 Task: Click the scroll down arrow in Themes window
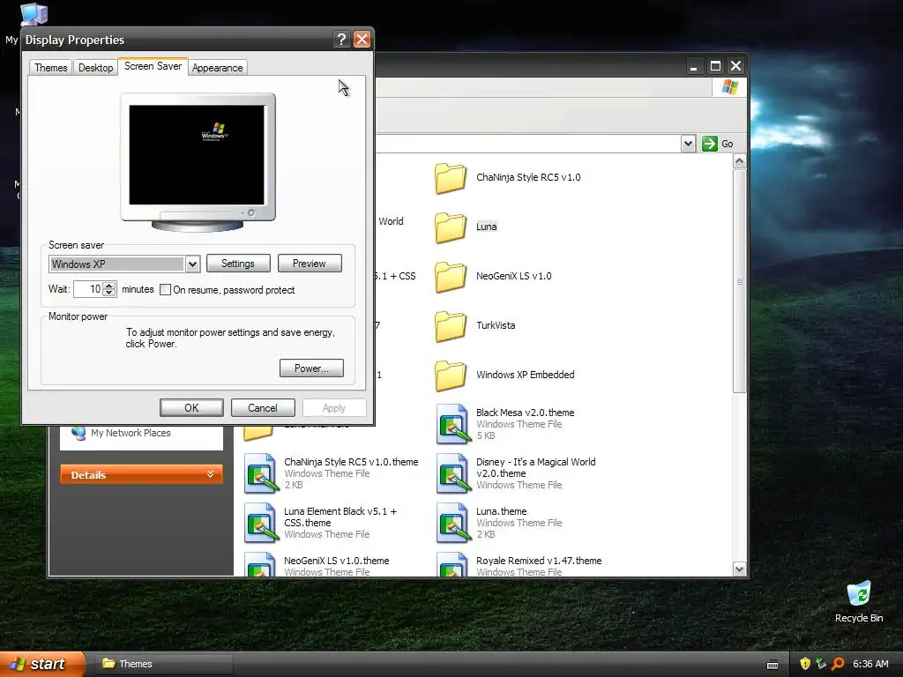[x=740, y=569]
